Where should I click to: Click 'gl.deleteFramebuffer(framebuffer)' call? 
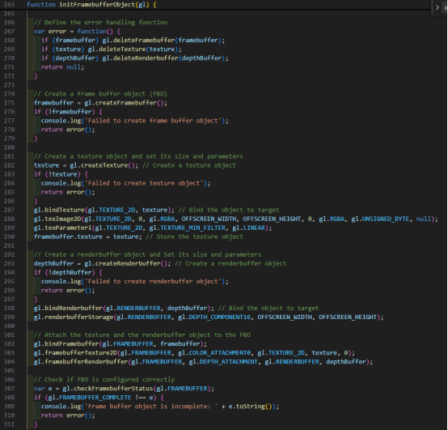[x=162, y=40]
